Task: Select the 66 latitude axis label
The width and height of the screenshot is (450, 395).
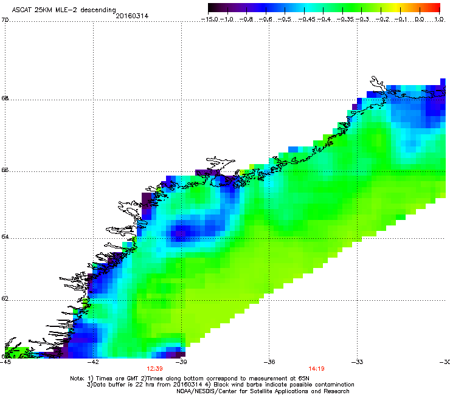Action: [x=5, y=170]
